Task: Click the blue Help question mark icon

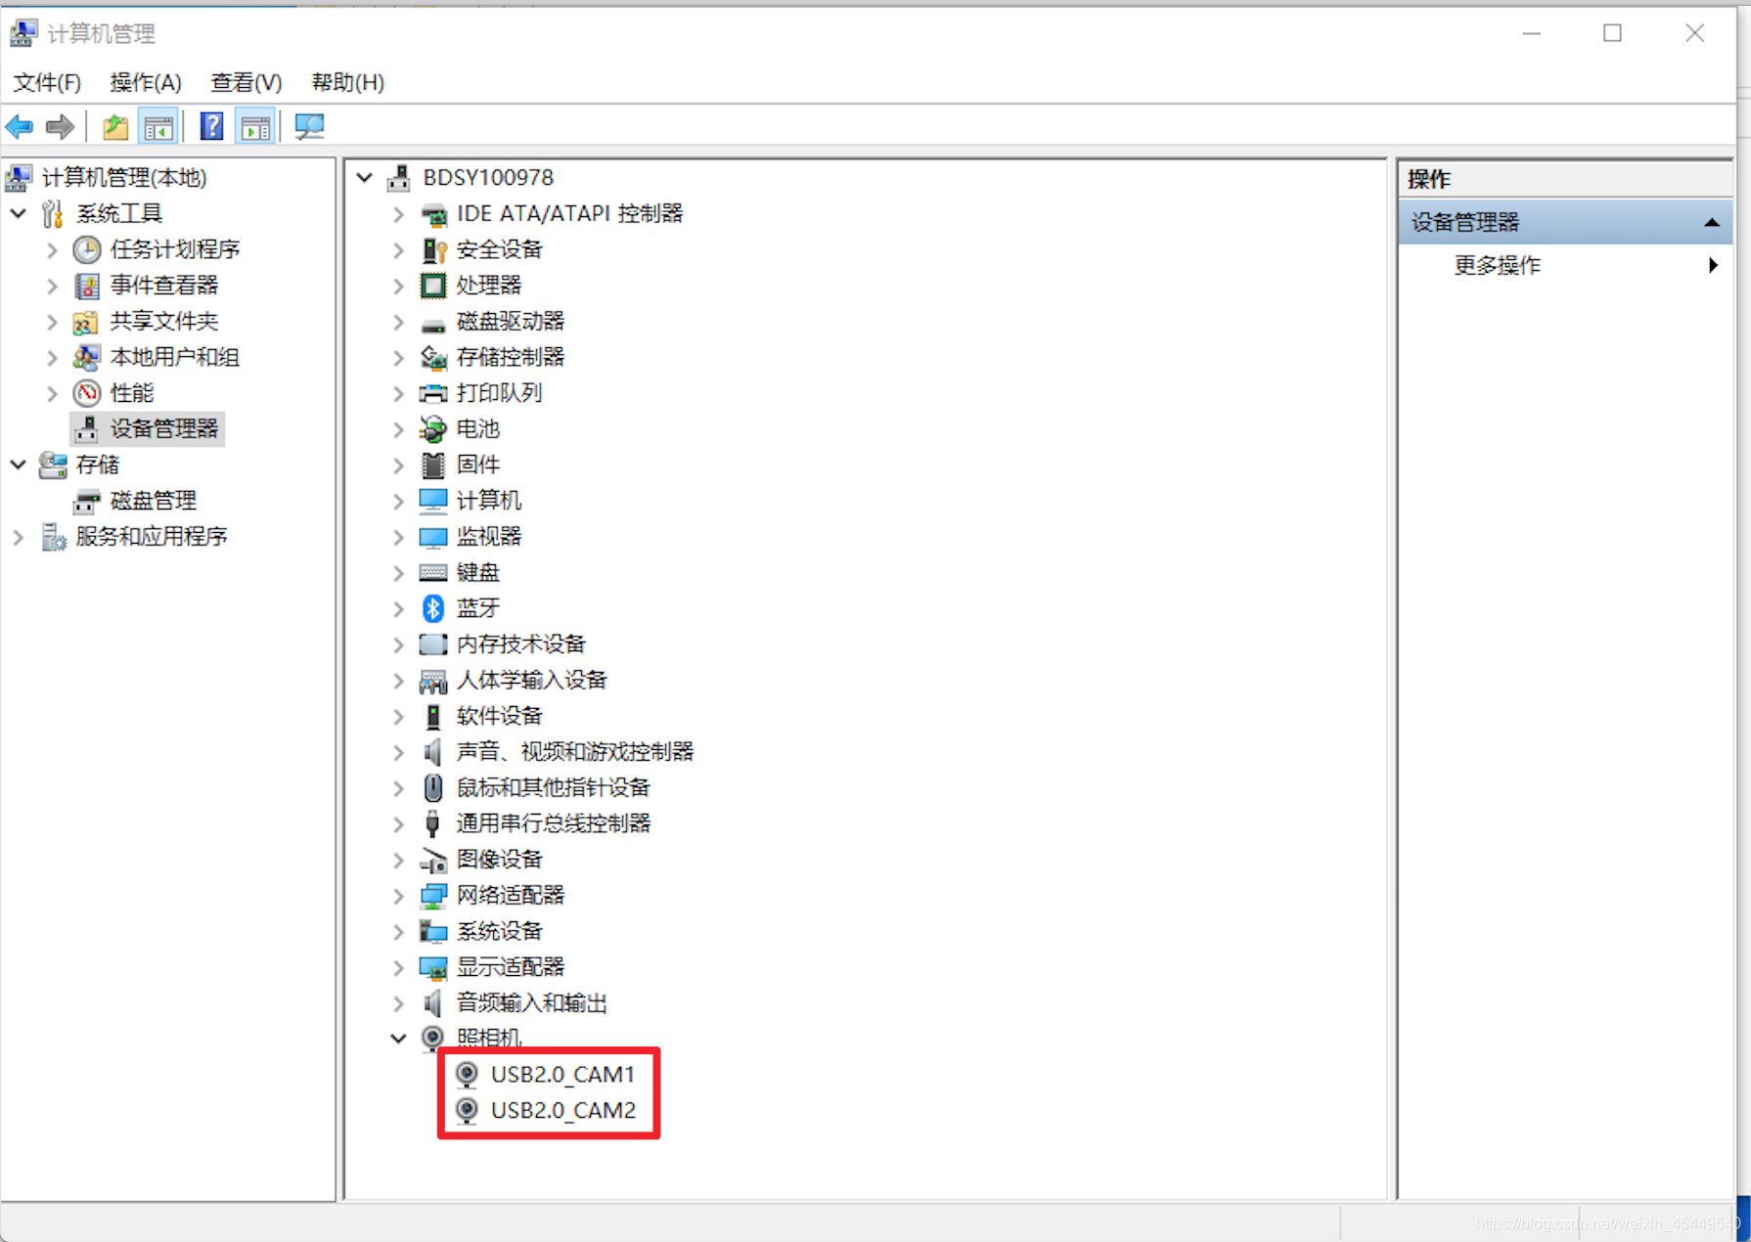Action: click(x=211, y=126)
